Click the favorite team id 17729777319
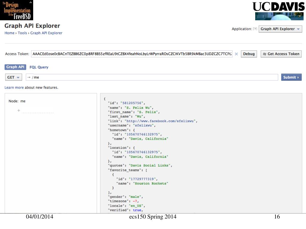Screen dimensions: 306x229 tap(142, 179)
